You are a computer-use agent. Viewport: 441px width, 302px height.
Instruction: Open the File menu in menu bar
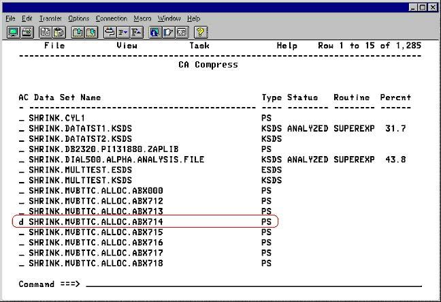[x=10, y=18]
